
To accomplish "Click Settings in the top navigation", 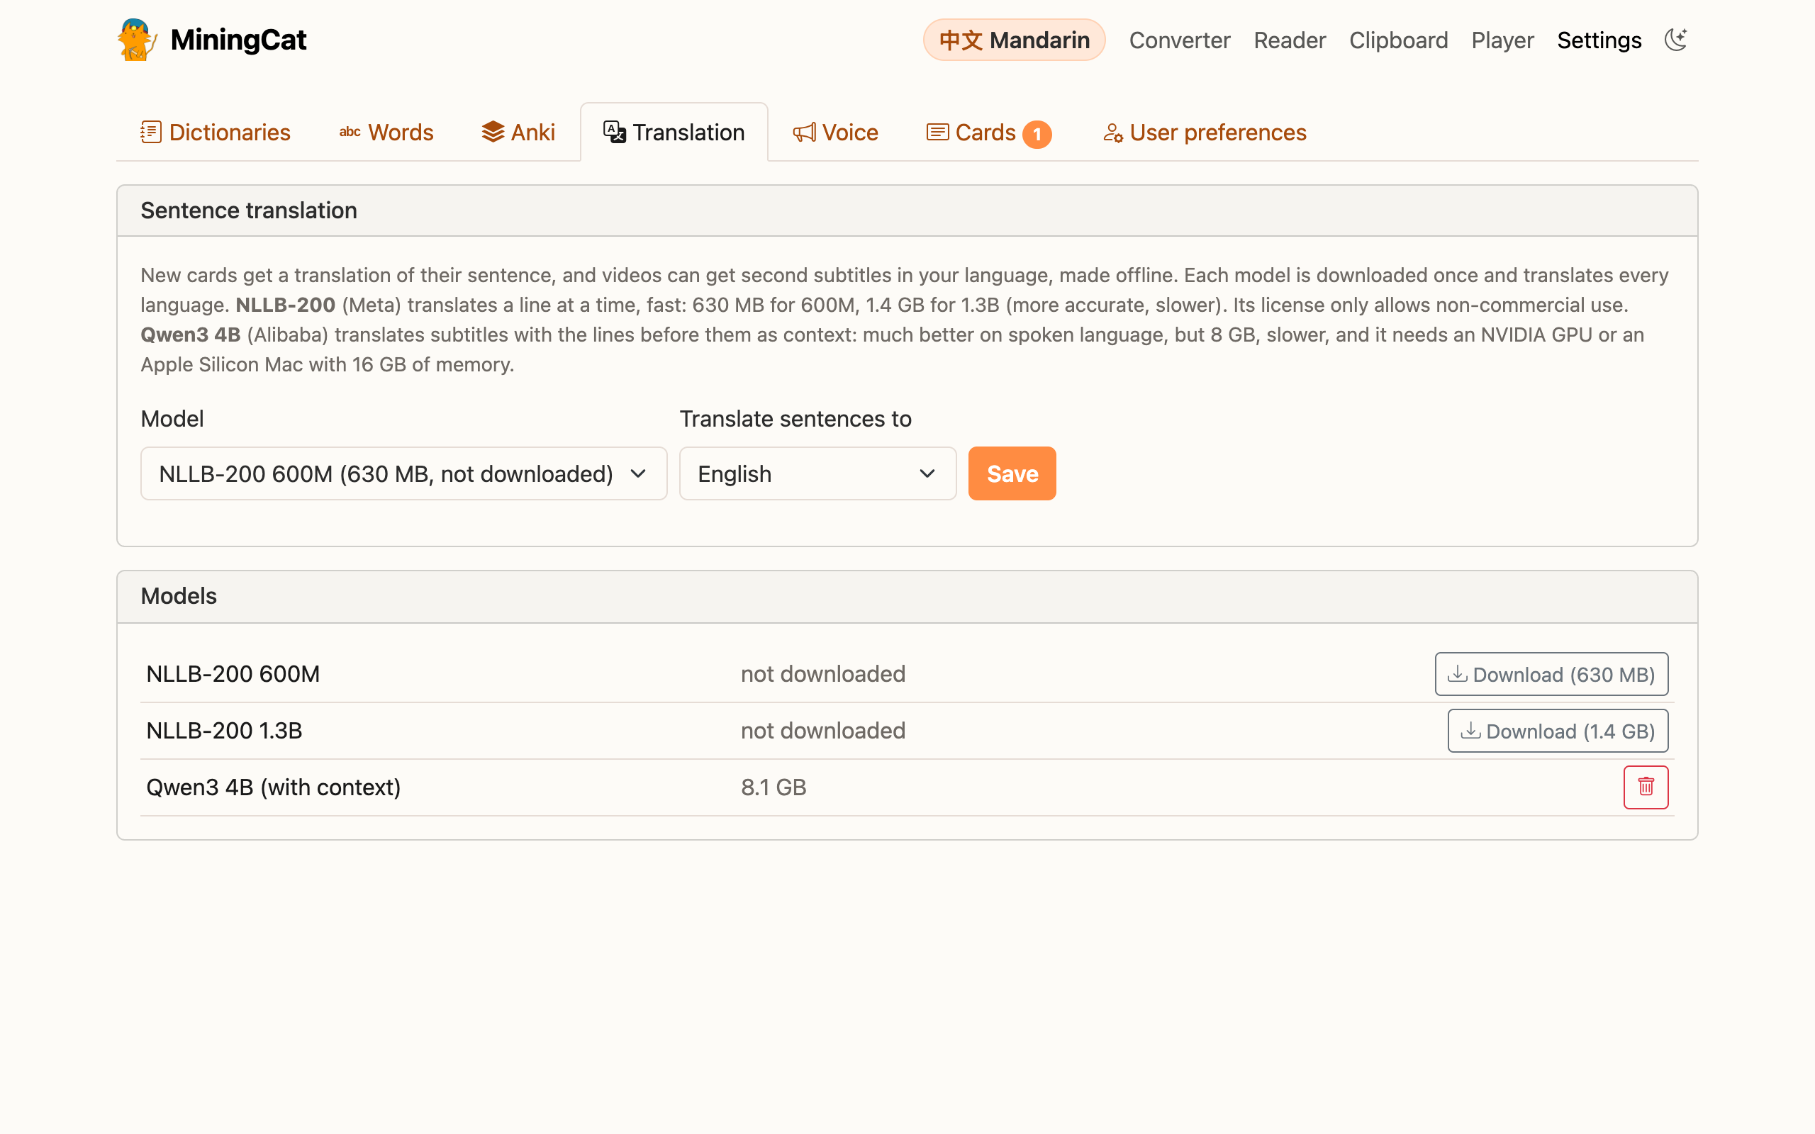I will click(x=1599, y=40).
